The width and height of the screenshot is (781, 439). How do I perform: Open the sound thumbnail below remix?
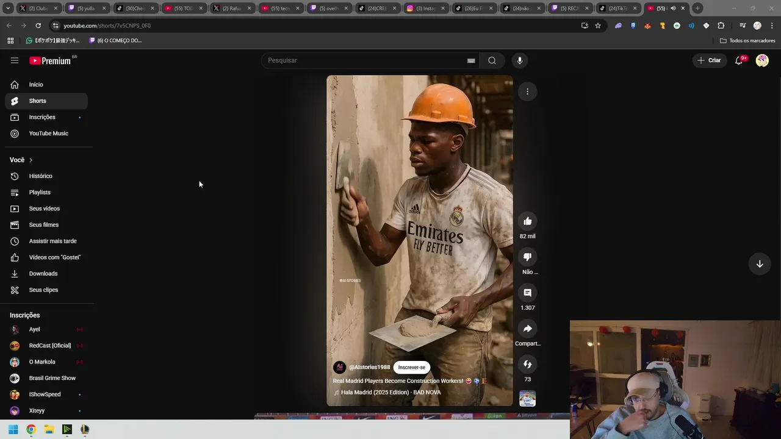(x=528, y=399)
